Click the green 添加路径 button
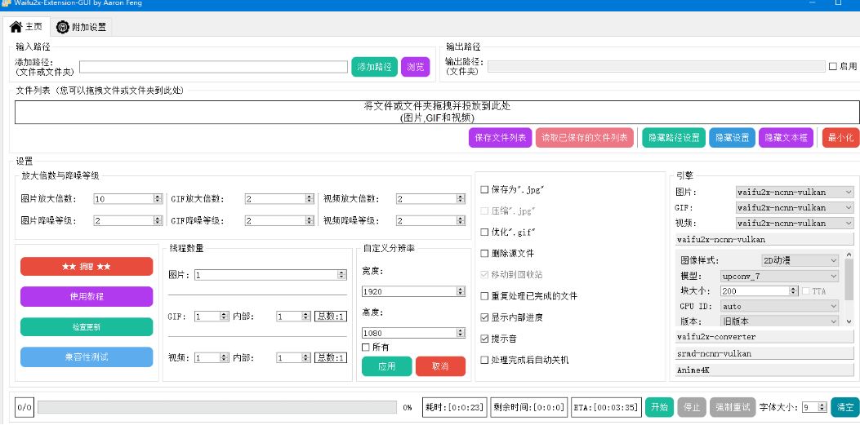Screen dimensions: 860x443 (374, 67)
